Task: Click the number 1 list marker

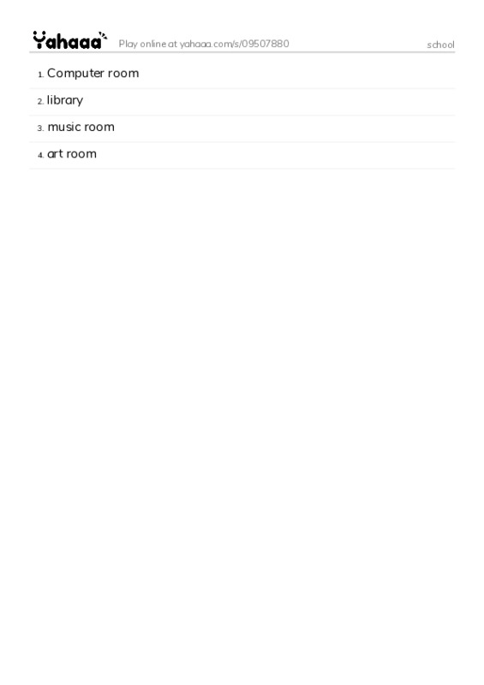Action: (x=40, y=75)
